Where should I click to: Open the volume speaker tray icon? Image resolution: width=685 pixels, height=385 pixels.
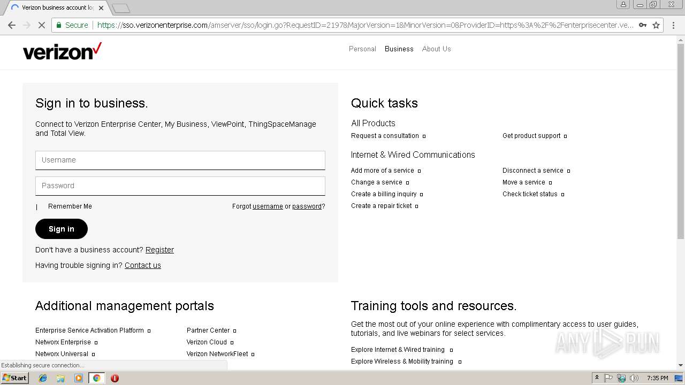[x=634, y=378]
